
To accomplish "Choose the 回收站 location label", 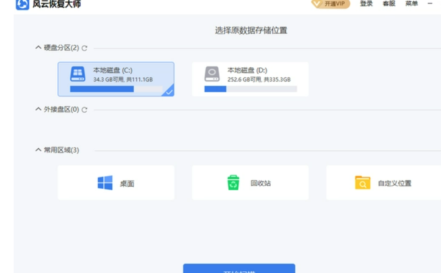I will [261, 183].
